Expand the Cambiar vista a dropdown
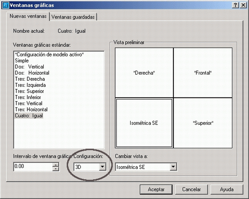The height and width of the screenshot is (199, 249). [x=173, y=167]
